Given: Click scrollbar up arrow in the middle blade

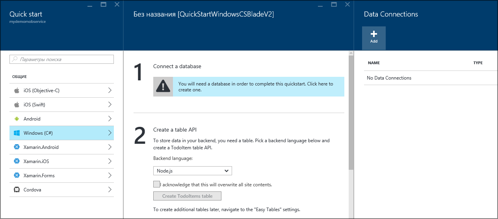Looking at the screenshot, I should 351,53.
